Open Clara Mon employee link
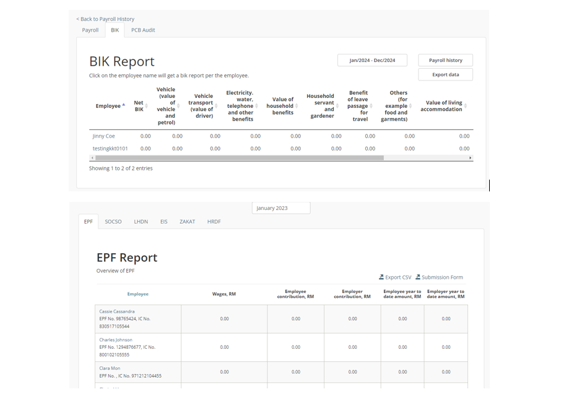Viewport: 561px width, 415px height. [110, 368]
